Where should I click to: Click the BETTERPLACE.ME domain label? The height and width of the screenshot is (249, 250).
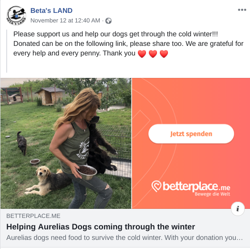click(x=33, y=216)
